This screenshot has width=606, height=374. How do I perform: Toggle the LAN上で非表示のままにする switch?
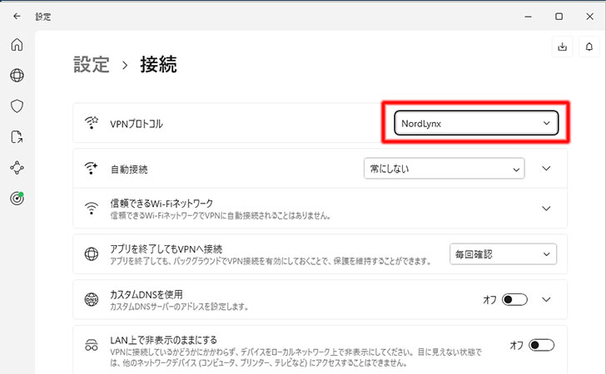coord(541,345)
